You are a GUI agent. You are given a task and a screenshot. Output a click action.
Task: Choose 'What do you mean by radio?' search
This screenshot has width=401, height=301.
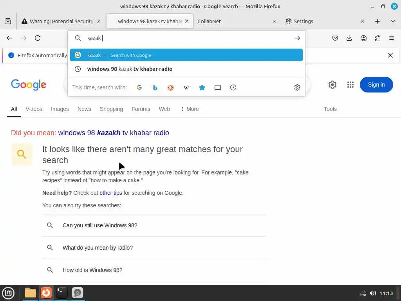(x=154, y=248)
